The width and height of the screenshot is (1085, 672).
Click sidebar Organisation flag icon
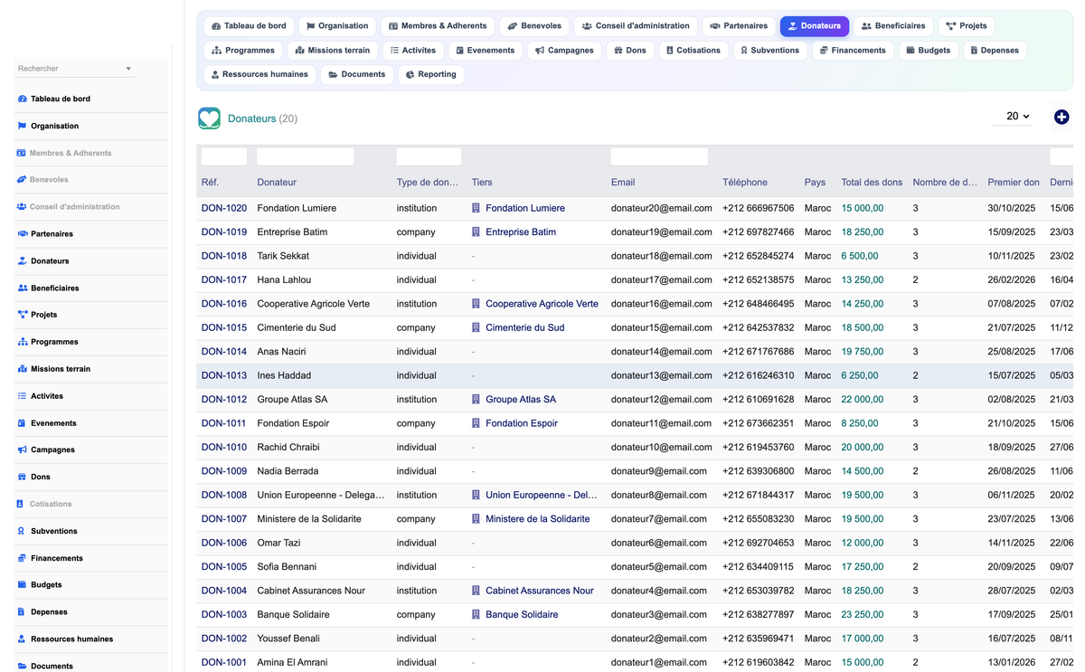coord(22,126)
